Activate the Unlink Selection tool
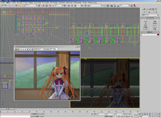The height and width of the screenshot is (118, 161). [x=13, y=6]
